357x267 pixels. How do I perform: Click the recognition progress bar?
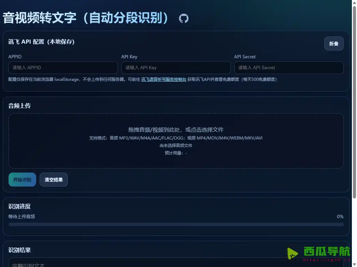click(x=176, y=224)
